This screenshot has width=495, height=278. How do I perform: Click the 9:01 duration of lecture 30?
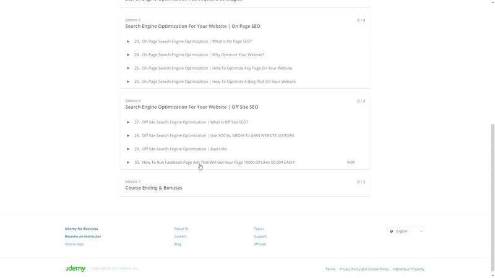[x=351, y=162]
